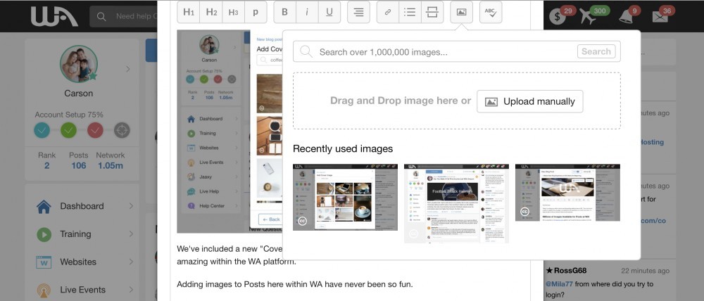The width and height of the screenshot is (704, 301).
Task: Click the red account setup step
Action: pos(95,131)
